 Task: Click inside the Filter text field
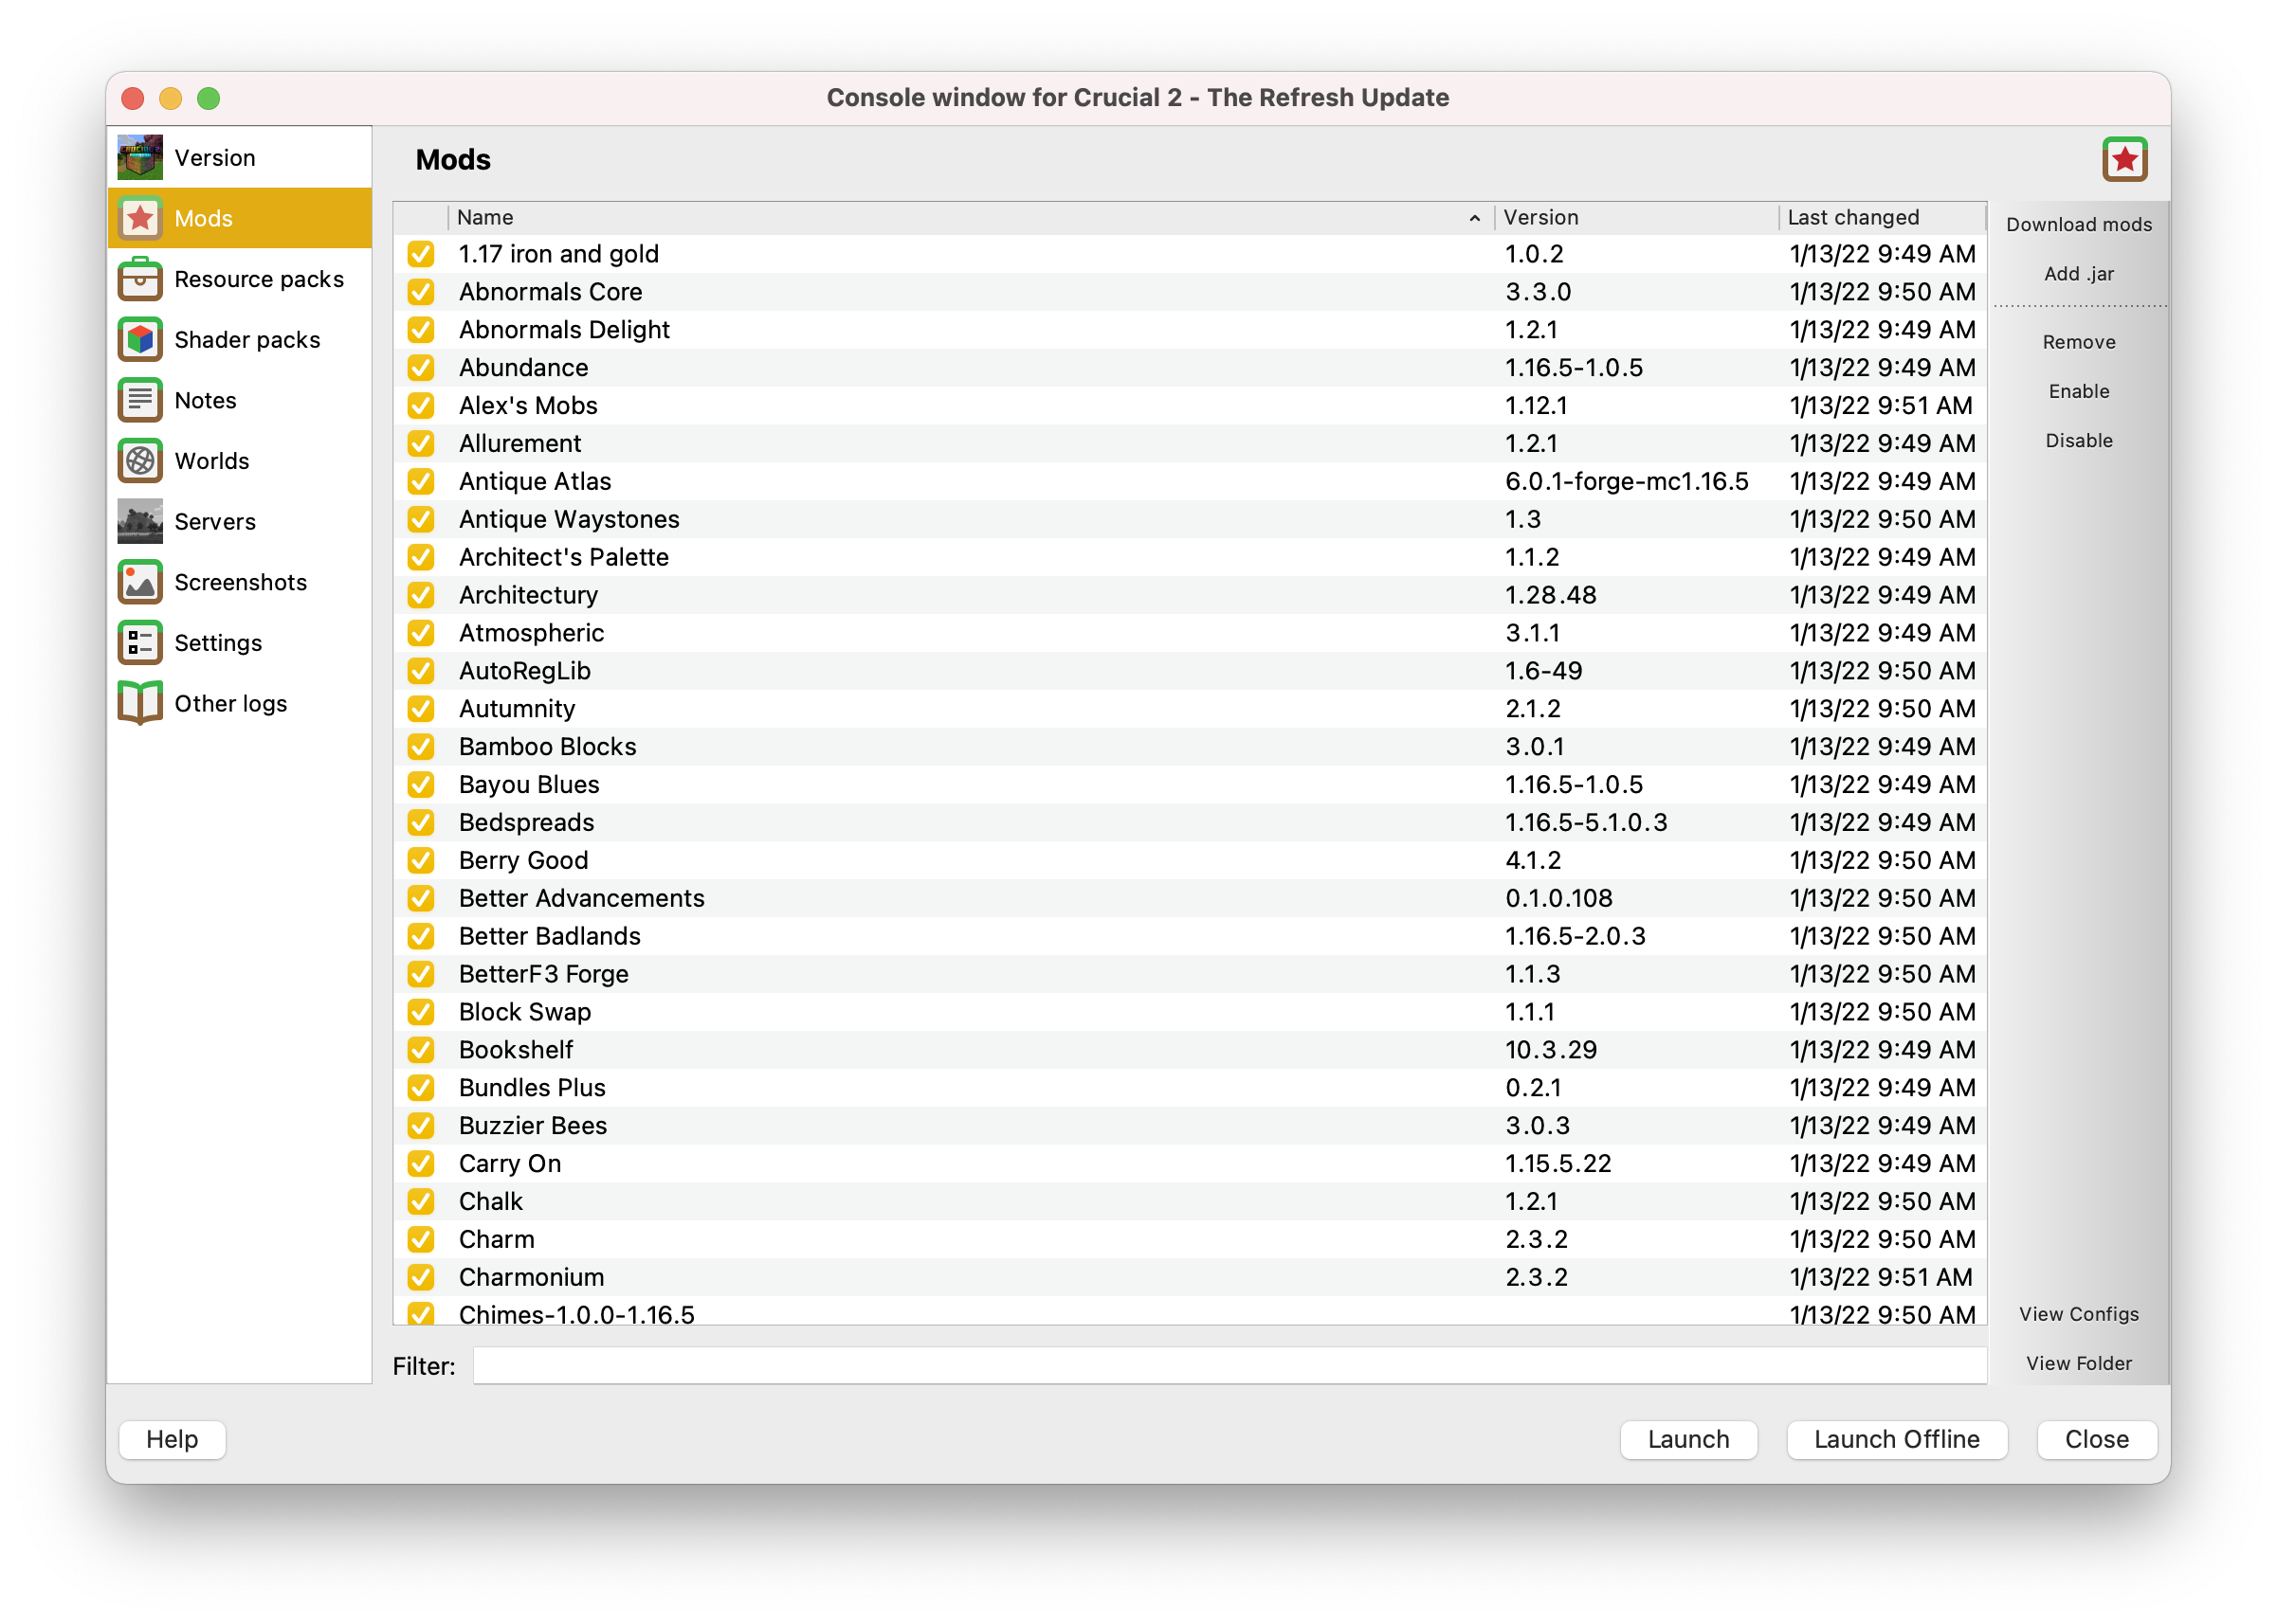(x=1229, y=1366)
